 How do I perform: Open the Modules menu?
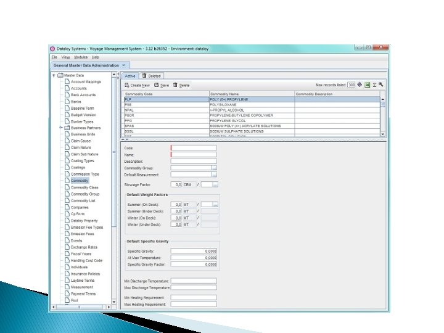click(x=81, y=57)
